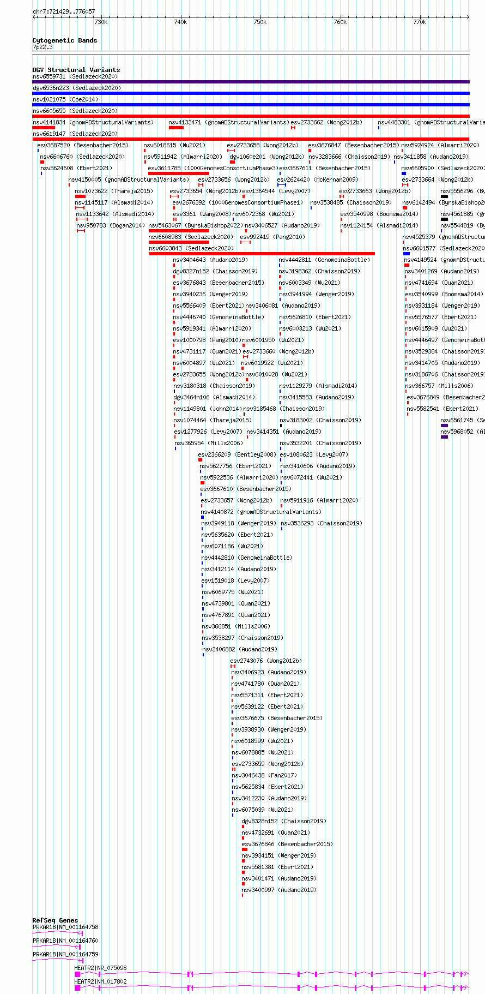Click esv2733662 (Wong2012b) label
This screenshot has width=485, height=994.
tap(326, 122)
